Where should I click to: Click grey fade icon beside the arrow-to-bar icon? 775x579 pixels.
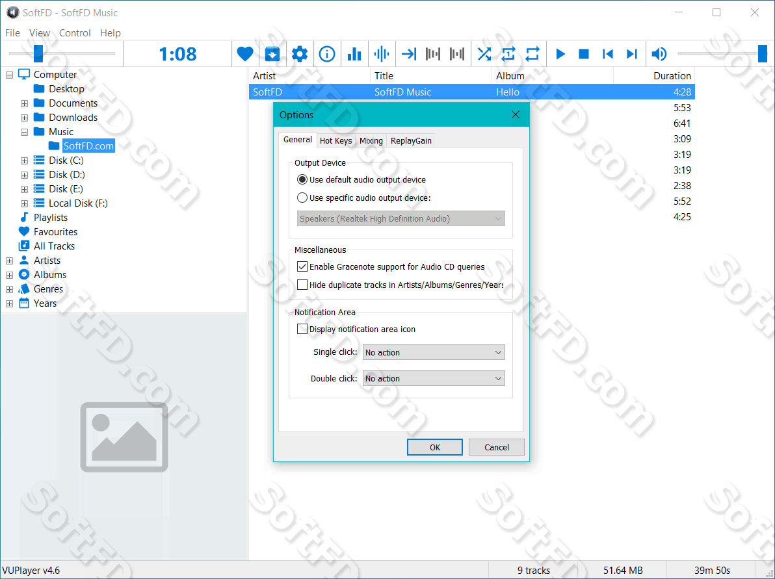433,53
